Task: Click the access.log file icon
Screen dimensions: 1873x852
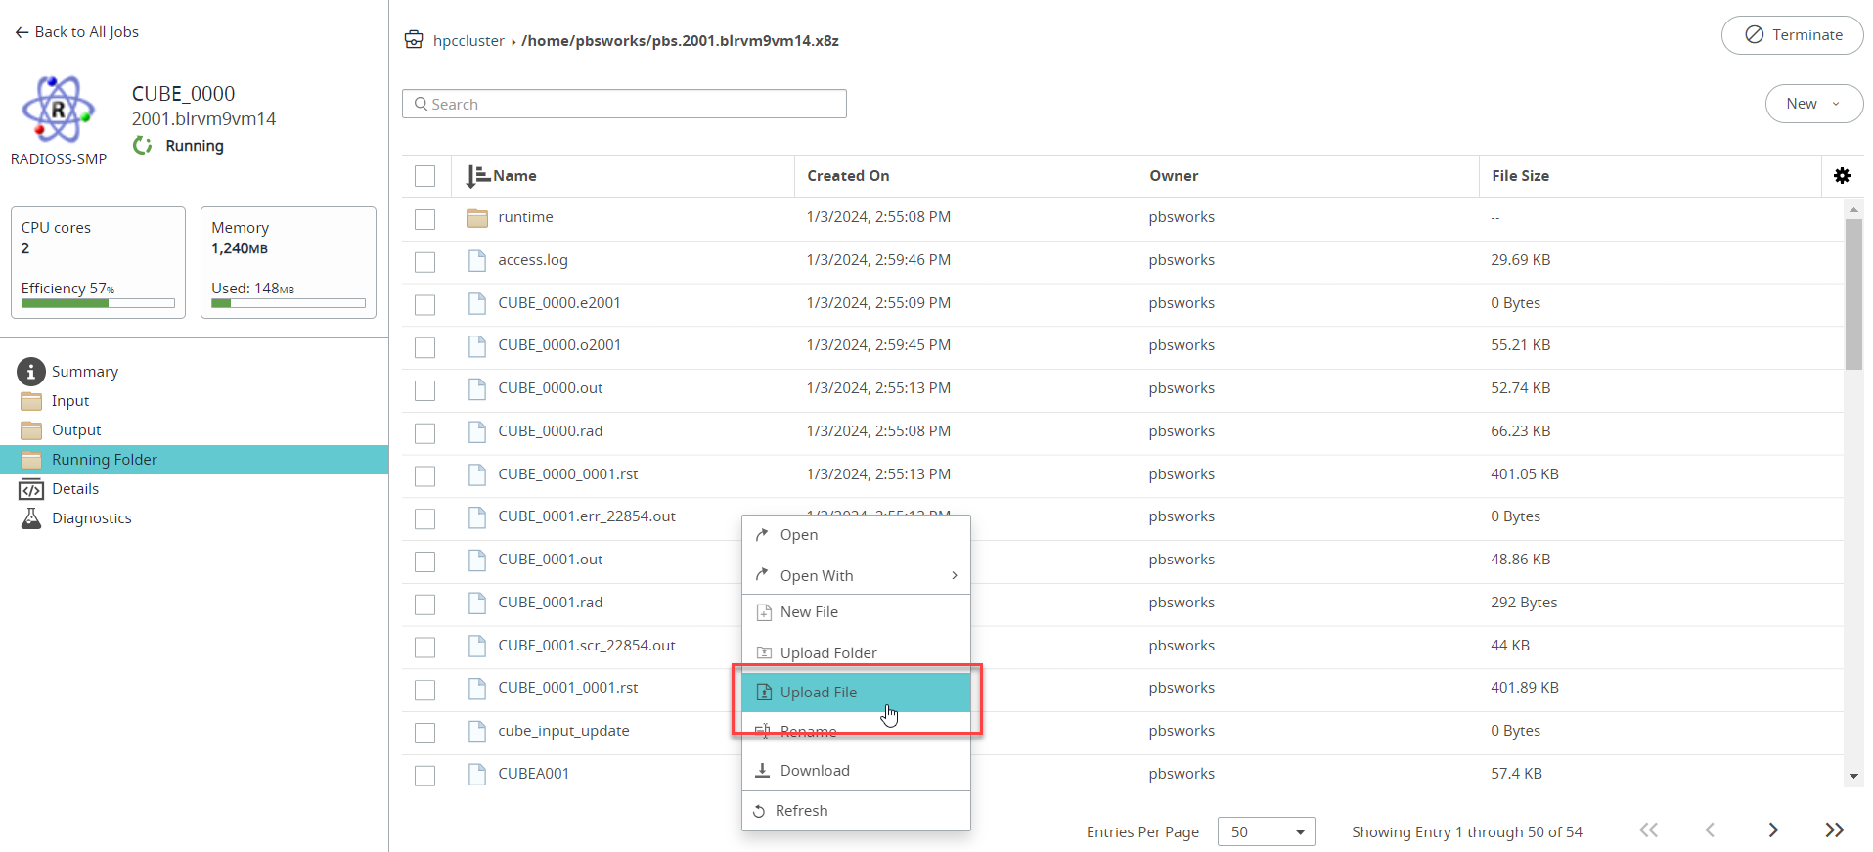Action: (x=477, y=260)
